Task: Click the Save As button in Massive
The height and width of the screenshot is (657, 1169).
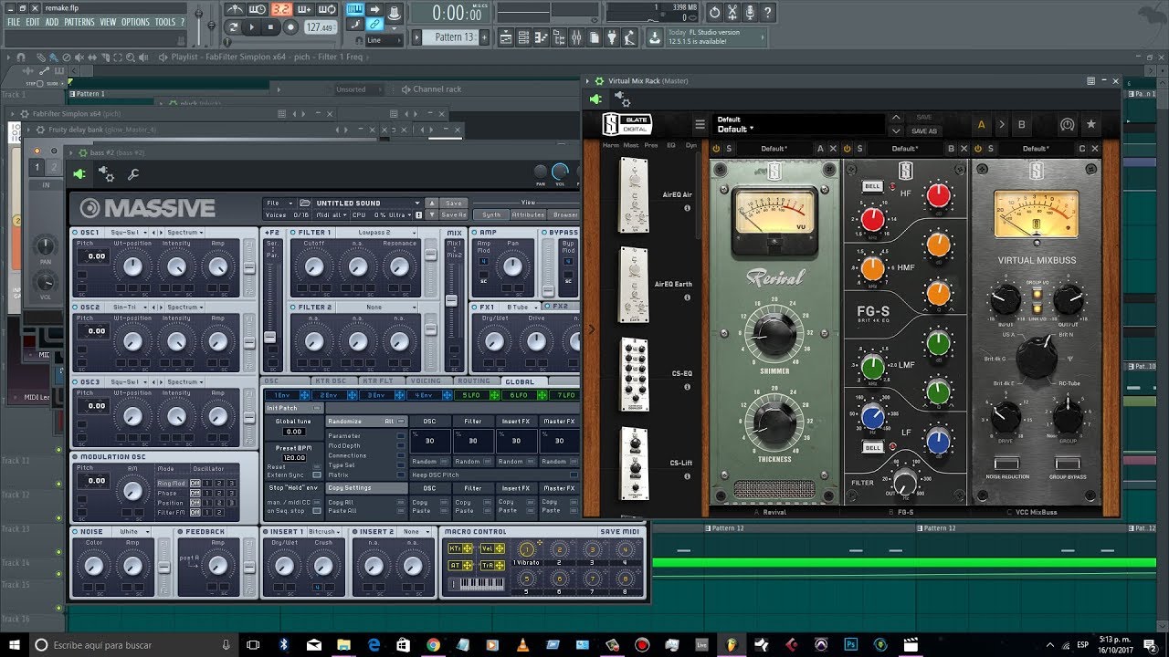Action: (x=454, y=214)
